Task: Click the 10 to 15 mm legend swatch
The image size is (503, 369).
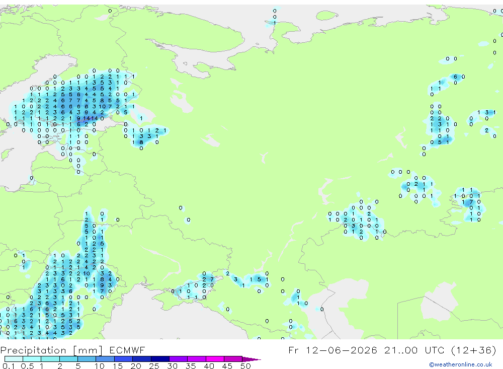Action: 105,359
